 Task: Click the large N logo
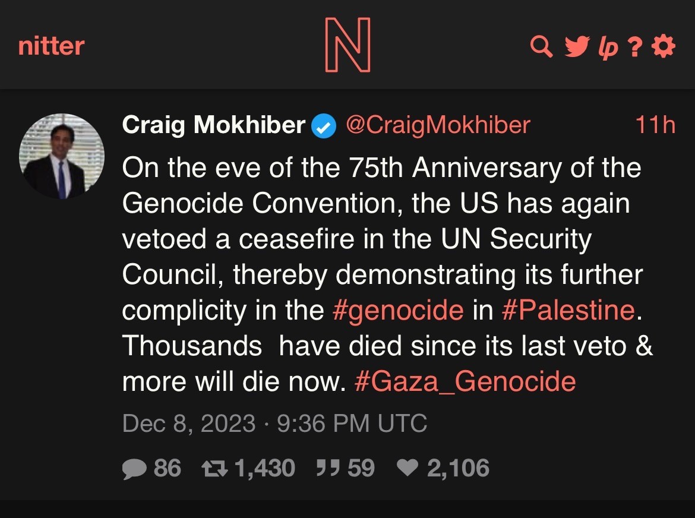point(347,45)
